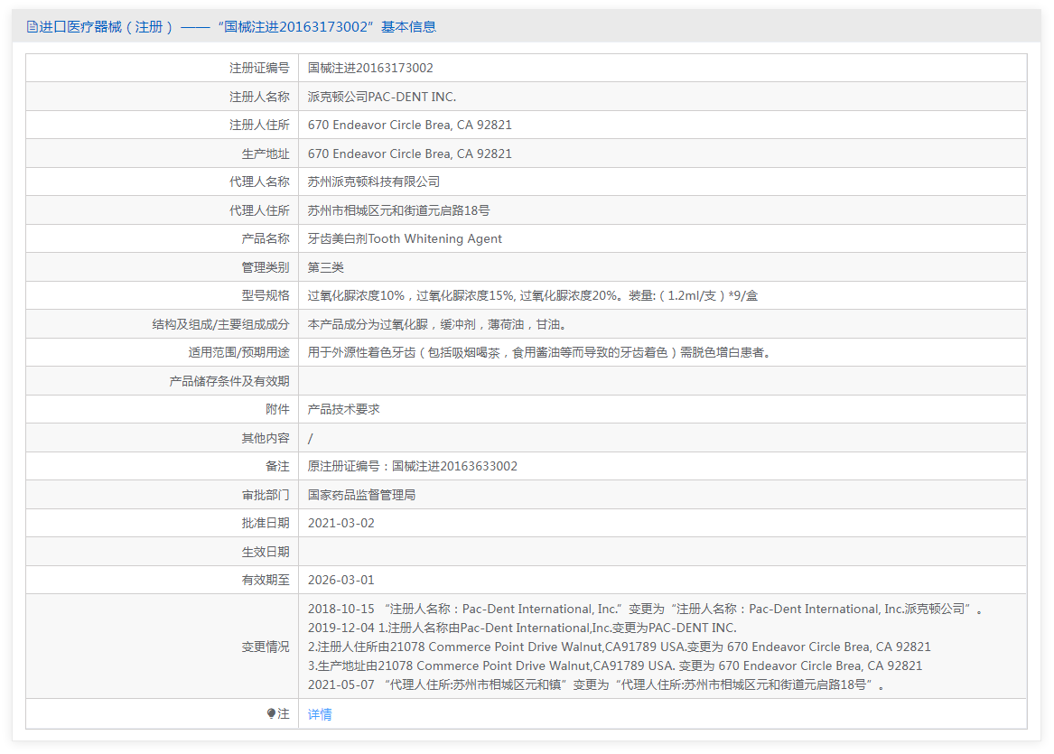Click the 型号规格 label
The width and height of the screenshot is (1054, 754).
click(x=266, y=295)
